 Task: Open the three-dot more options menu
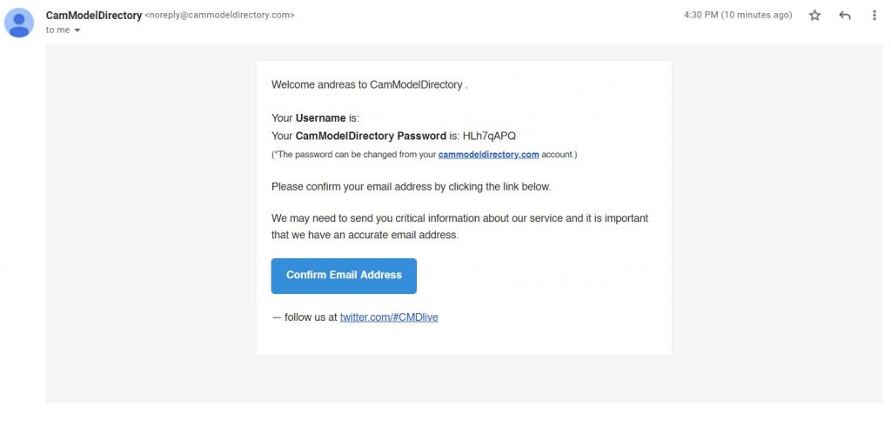click(x=874, y=16)
